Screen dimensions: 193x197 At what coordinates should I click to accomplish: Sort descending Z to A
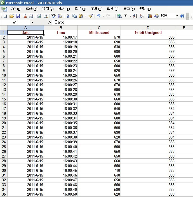coord(142,16)
